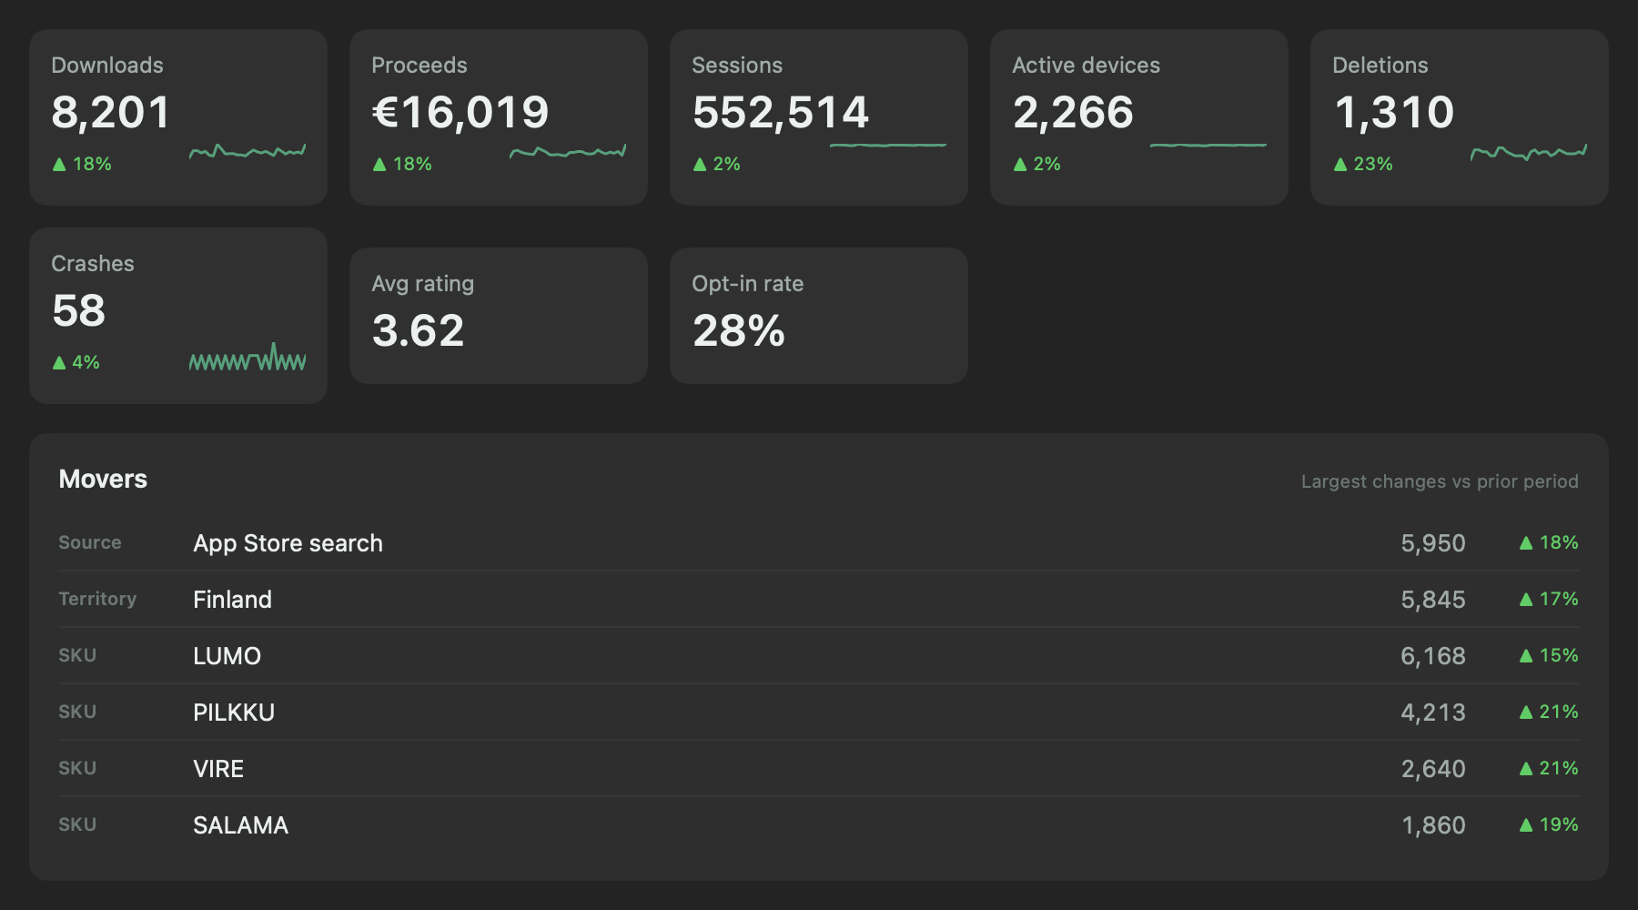This screenshot has height=910, width=1638.
Task: Open the Downloads sparkline chart
Action: tap(248, 151)
